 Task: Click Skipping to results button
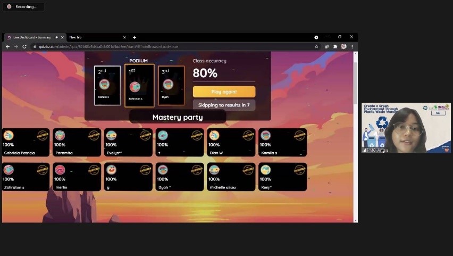click(x=224, y=105)
